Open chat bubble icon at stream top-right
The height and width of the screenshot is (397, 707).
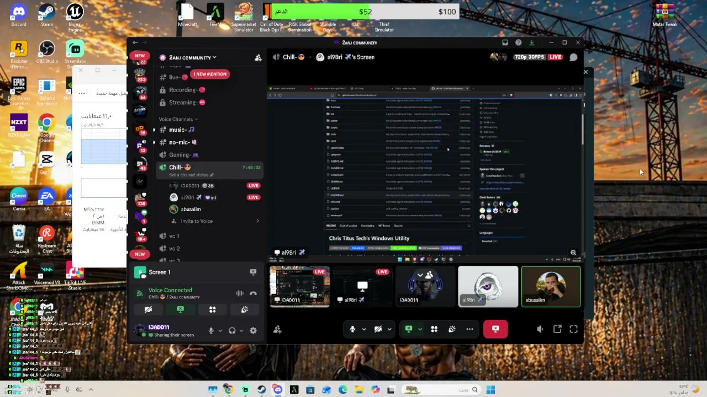(573, 57)
